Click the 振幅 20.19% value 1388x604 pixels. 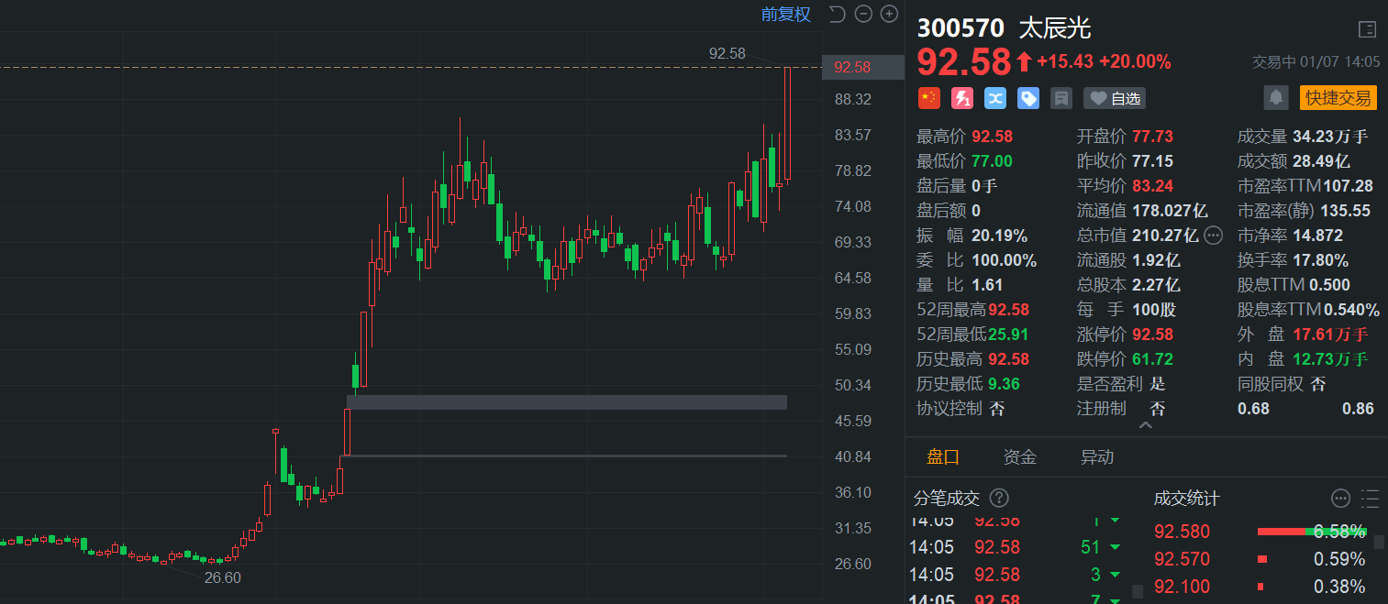pyautogui.click(x=998, y=236)
